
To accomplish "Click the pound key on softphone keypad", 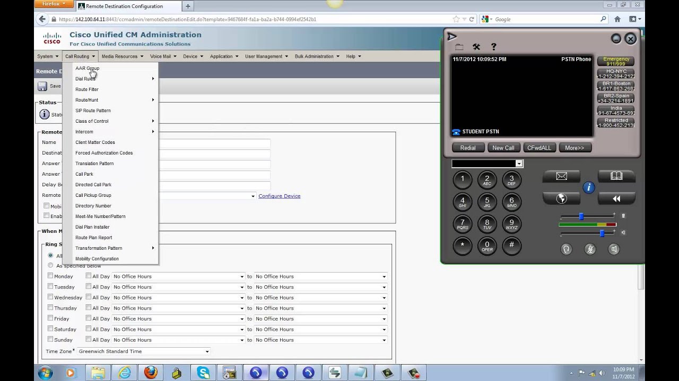I will (x=511, y=245).
